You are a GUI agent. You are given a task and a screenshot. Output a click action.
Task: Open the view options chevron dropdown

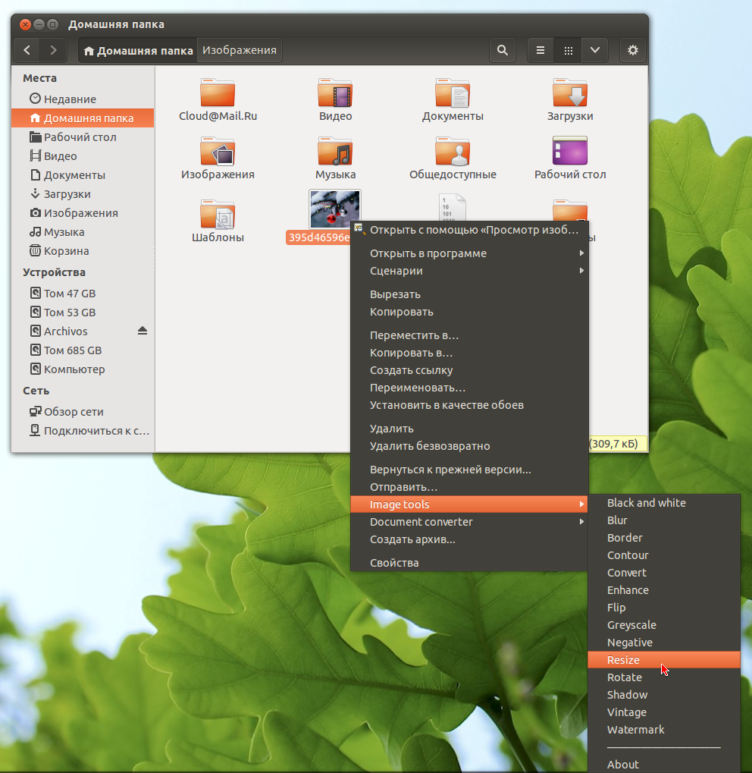click(x=594, y=50)
